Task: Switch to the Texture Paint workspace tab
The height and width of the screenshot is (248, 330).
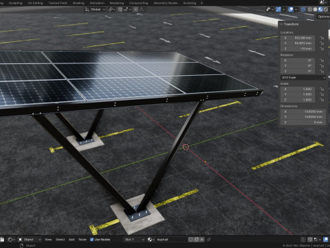Action: [x=58, y=3]
